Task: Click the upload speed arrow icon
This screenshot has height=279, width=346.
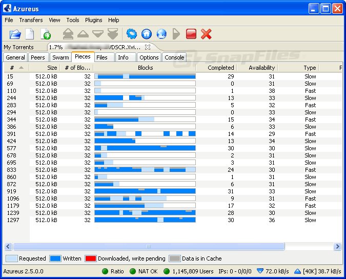Action: coord(297,271)
